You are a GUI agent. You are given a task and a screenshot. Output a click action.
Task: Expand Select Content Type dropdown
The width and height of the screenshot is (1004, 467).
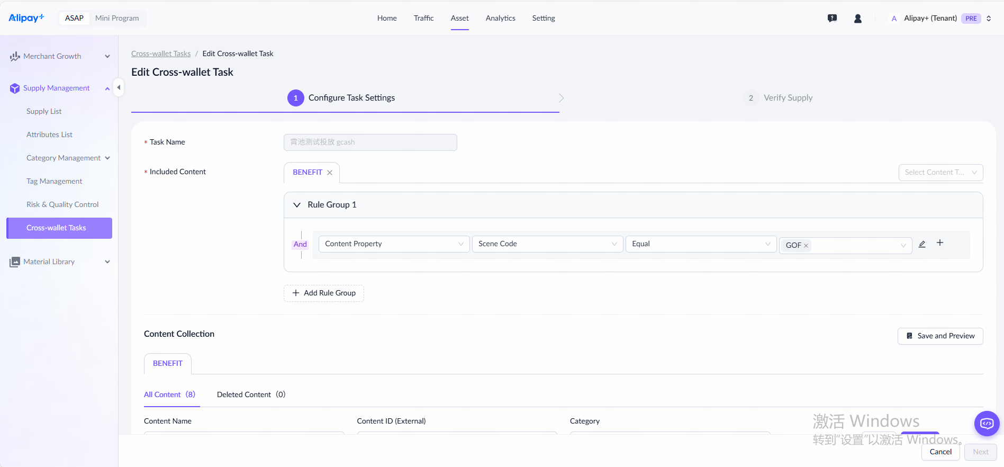pos(940,173)
